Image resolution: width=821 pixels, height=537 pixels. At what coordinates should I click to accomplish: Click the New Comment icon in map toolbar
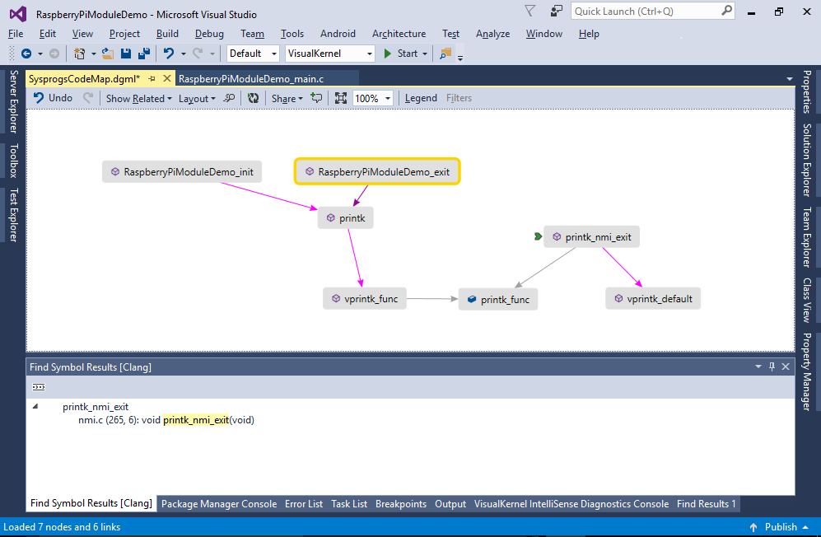(316, 98)
